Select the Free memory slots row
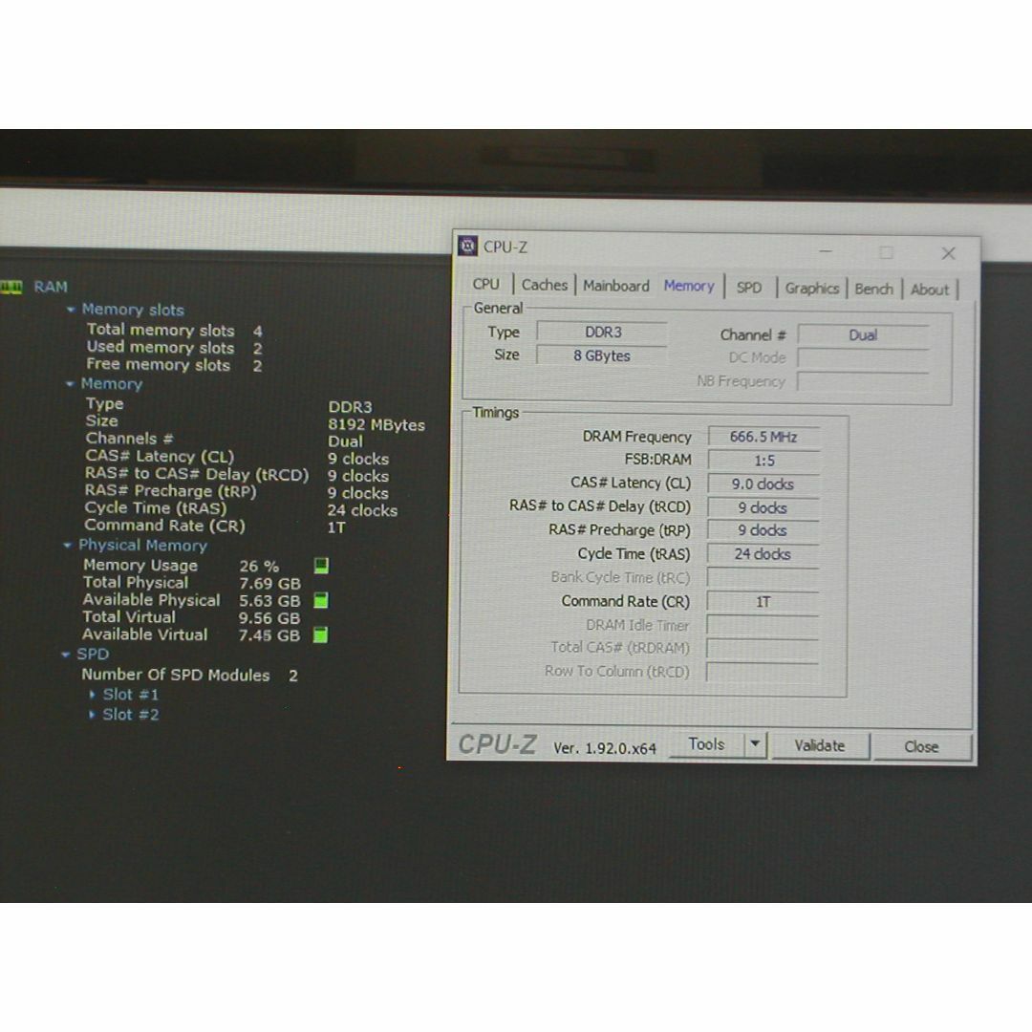The image size is (1032, 1032). [x=175, y=365]
